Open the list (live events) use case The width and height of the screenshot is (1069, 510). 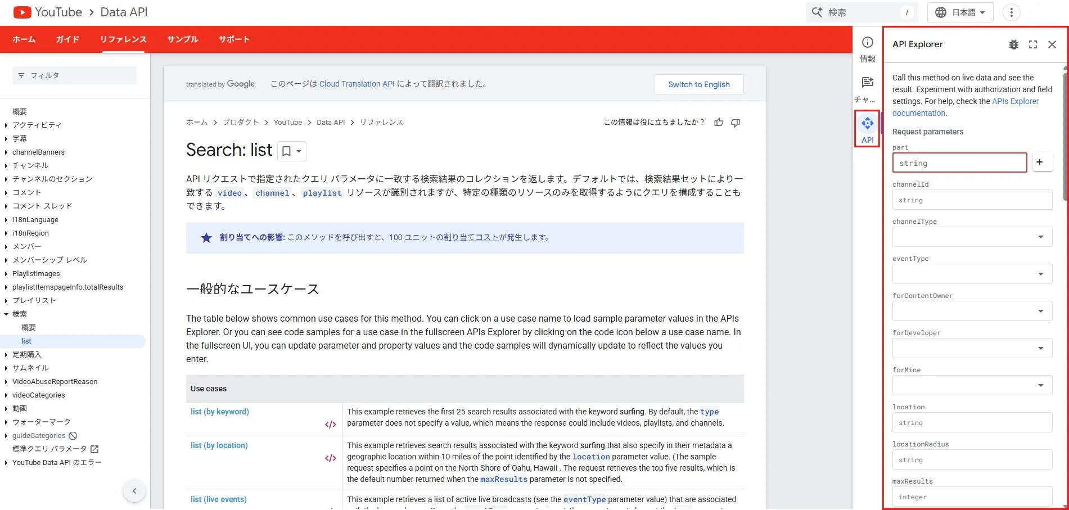pos(219,499)
